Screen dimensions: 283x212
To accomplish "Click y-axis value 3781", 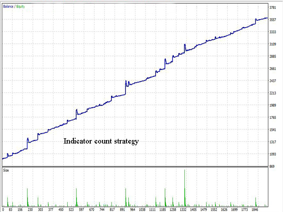I will tap(273, 8).
